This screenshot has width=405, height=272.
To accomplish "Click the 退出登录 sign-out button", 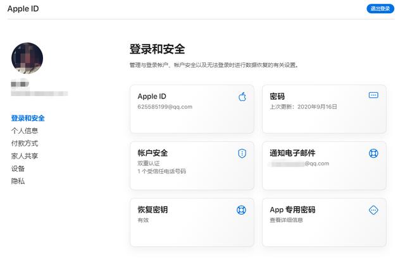I will 380,8.
